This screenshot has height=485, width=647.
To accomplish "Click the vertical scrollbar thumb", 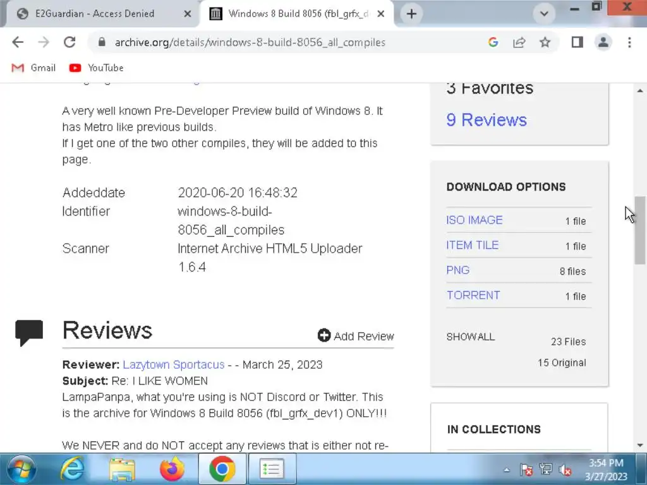I will click(x=640, y=230).
